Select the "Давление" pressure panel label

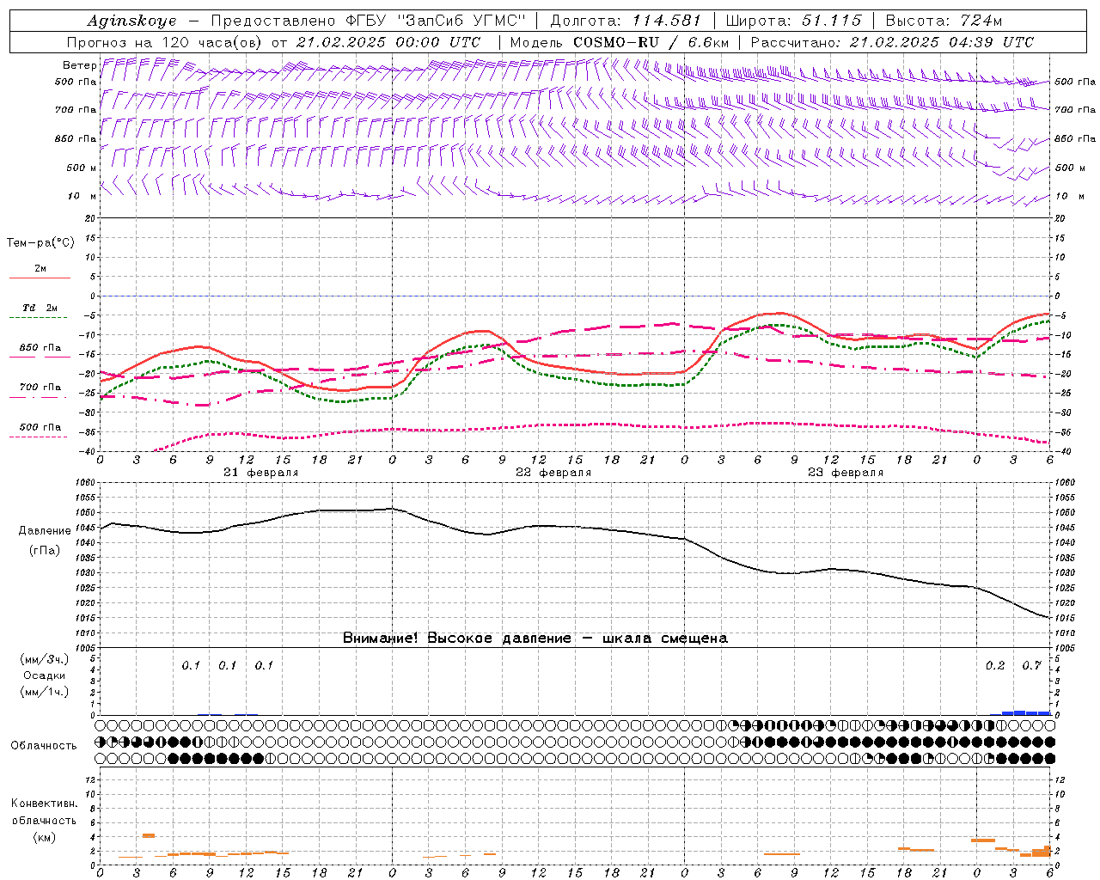44,530
